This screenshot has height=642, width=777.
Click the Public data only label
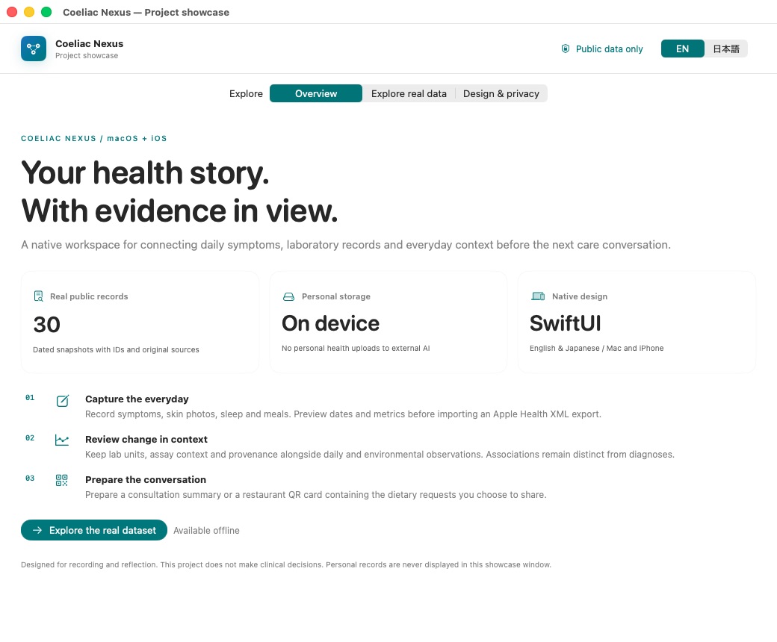click(x=609, y=49)
